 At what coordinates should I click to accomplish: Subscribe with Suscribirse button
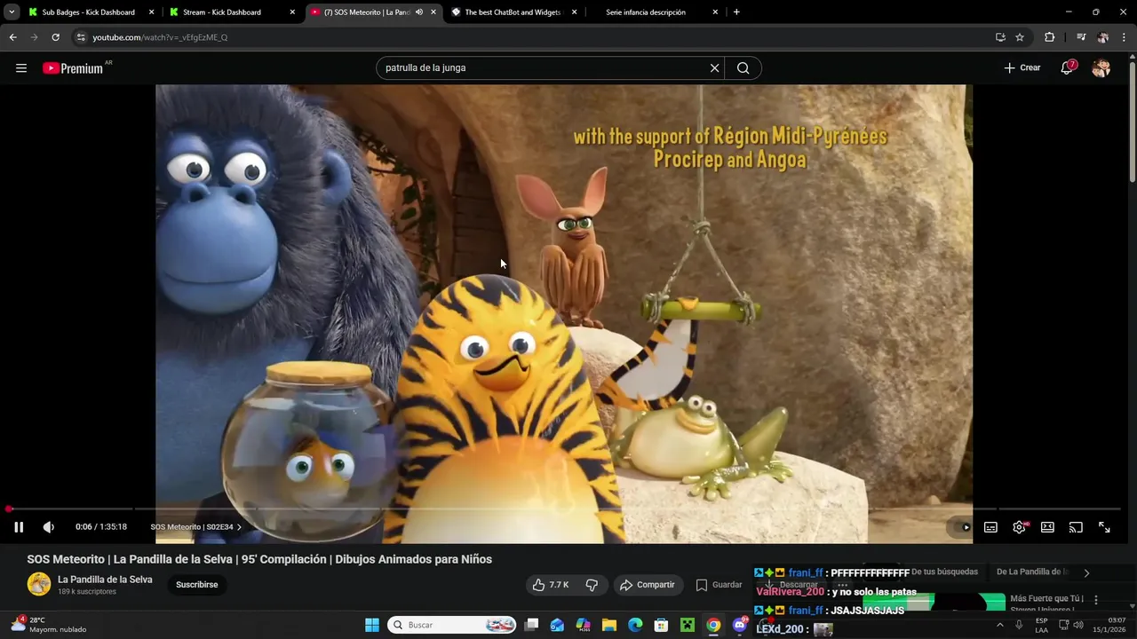click(x=196, y=585)
